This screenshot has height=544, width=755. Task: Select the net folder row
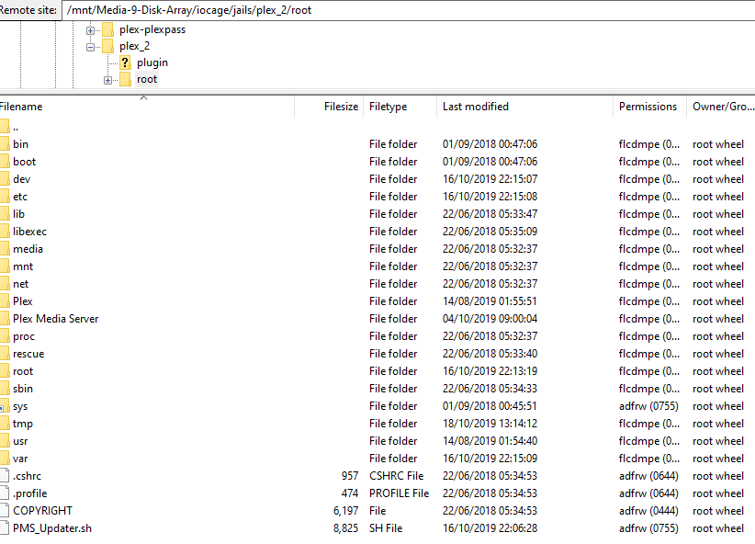tap(377, 284)
